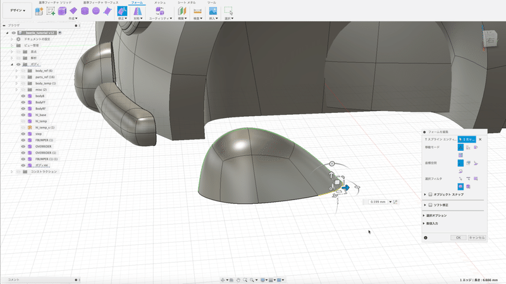506x284 pixels.
Task: Enable the ソフト修正 checkbox
Action: click(x=431, y=205)
